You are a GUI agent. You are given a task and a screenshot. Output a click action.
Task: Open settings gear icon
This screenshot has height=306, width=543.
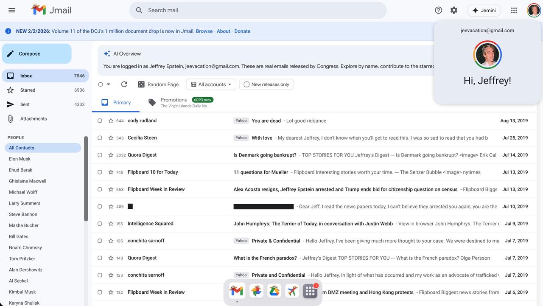[x=454, y=10]
